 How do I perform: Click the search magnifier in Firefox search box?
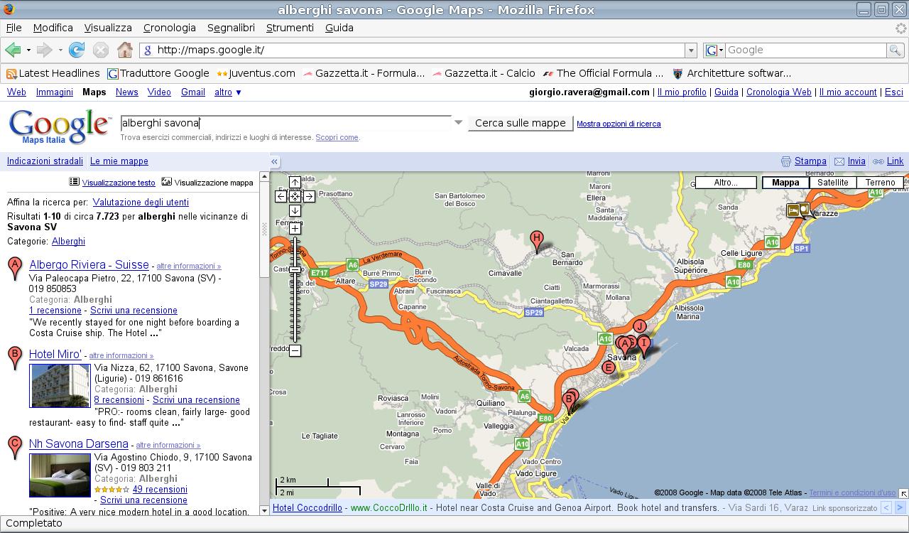(896, 50)
